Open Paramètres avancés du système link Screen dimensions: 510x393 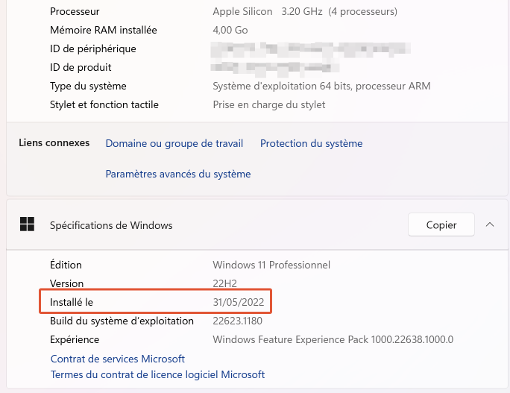[178, 174]
